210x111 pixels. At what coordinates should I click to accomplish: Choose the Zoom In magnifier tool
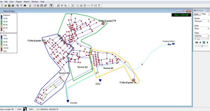(65, 5)
